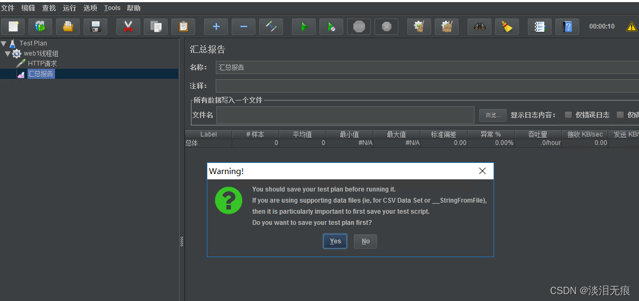Viewport: 639px width, 301px height.
Task: Collapse the web1线程组 tree arrow
Action: pyautogui.click(x=7, y=53)
